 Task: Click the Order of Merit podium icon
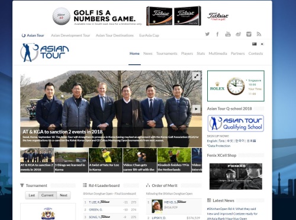pyautogui.click(x=148, y=185)
